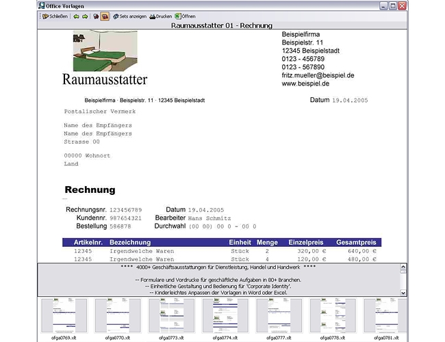Minimize the Office Vorlagen window
445x342 pixels.
(383, 5)
